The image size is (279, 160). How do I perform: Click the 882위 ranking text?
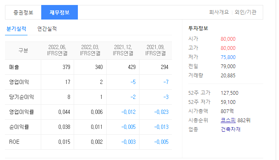click(244, 121)
